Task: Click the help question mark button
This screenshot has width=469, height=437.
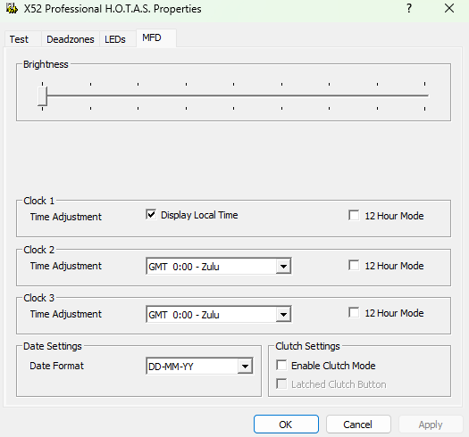Action: (x=409, y=8)
